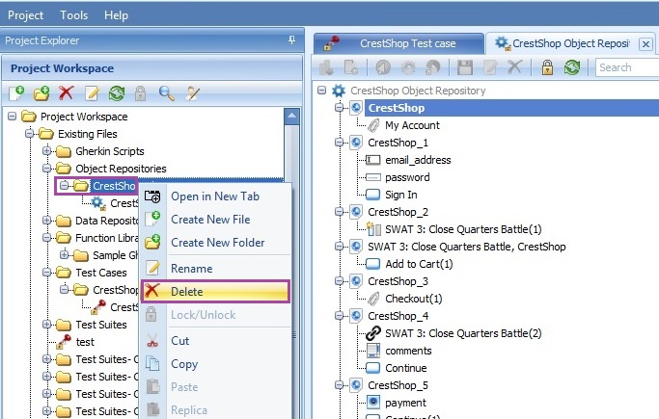Image resolution: width=659 pixels, height=419 pixels.
Task: Choose Create New Folder from context menu
Action: [215, 243]
